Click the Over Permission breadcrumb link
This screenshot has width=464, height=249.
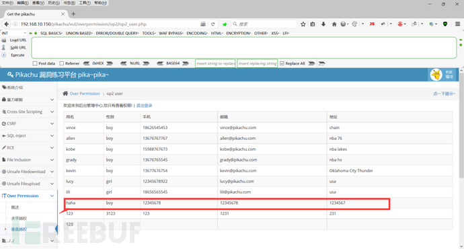pyautogui.click(x=85, y=94)
